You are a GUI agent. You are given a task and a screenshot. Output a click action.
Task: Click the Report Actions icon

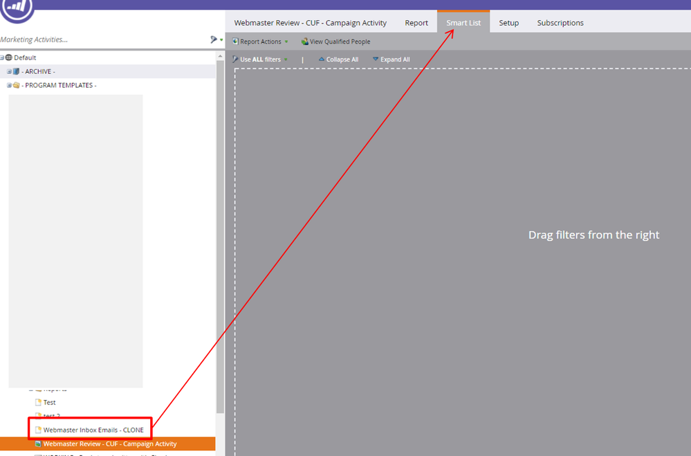pyautogui.click(x=235, y=42)
